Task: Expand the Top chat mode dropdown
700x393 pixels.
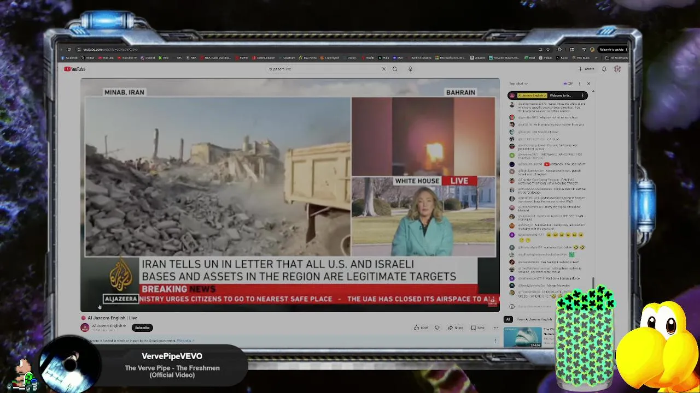Action: tap(518, 84)
